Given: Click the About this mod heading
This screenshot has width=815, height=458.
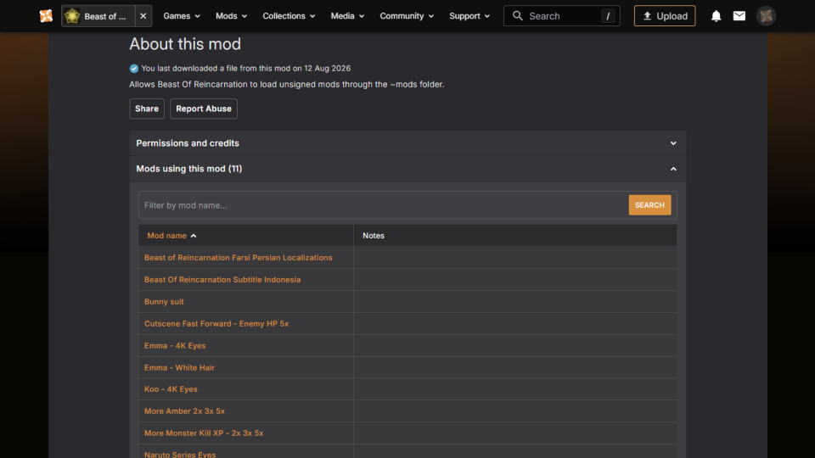Looking at the screenshot, I should 185,44.
